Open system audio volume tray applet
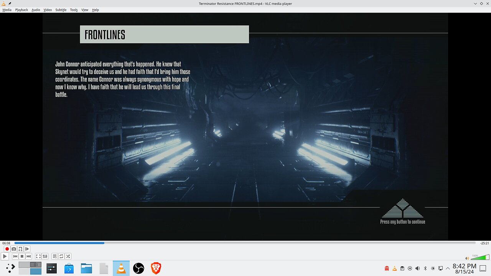This screenshot has width=491, height=276. pos(417,268)
